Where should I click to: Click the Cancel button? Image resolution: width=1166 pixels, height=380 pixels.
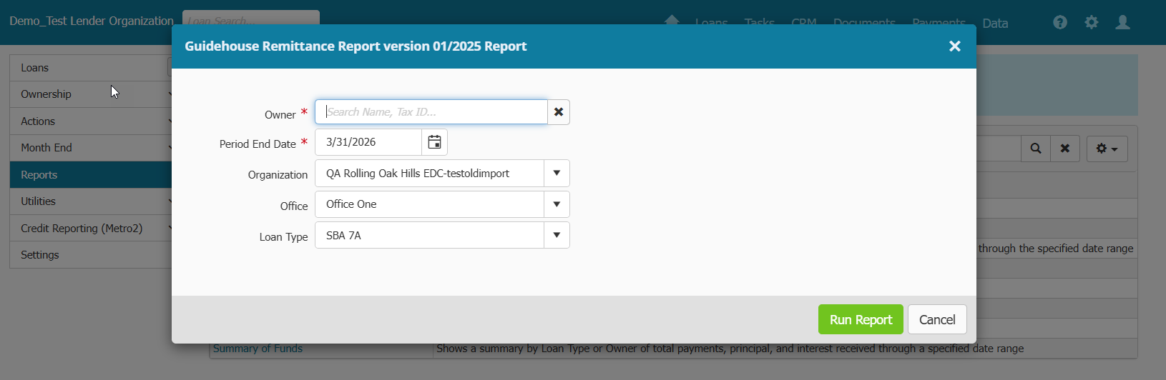click(x=937, y=319)
